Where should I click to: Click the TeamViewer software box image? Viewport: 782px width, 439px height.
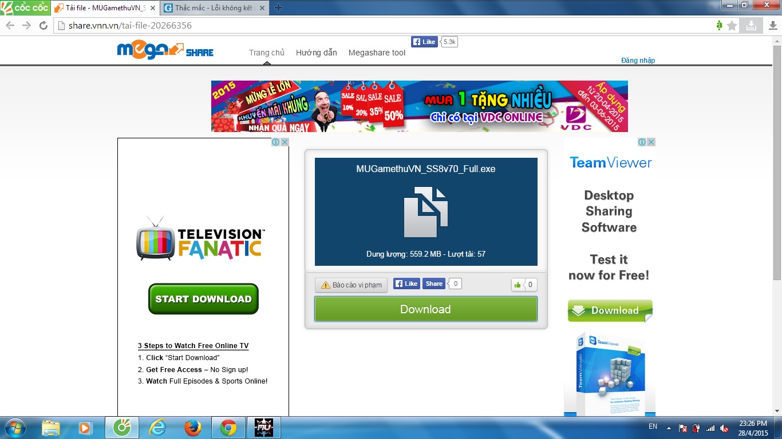pyautogui.click(x=610, y=374)
